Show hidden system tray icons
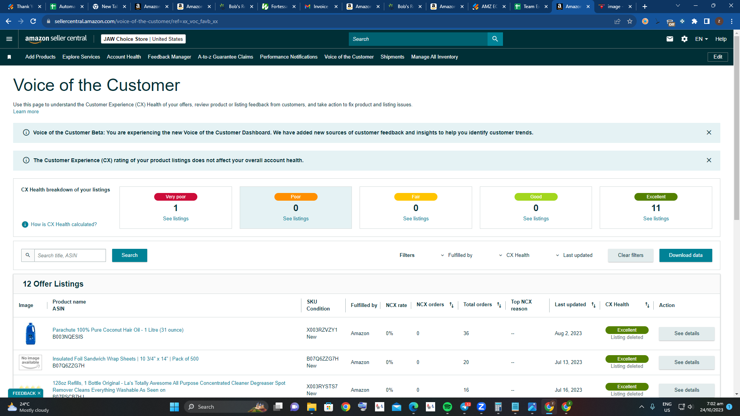The height and width of the screenshot is (416, 740). point(641,407)
